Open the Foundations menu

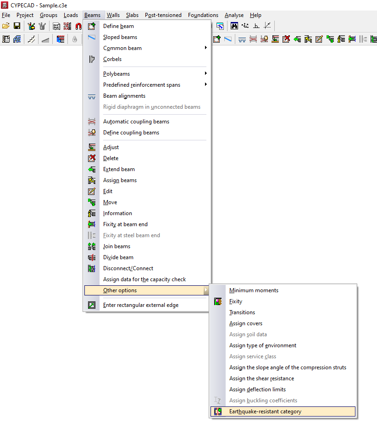(203, 15)
